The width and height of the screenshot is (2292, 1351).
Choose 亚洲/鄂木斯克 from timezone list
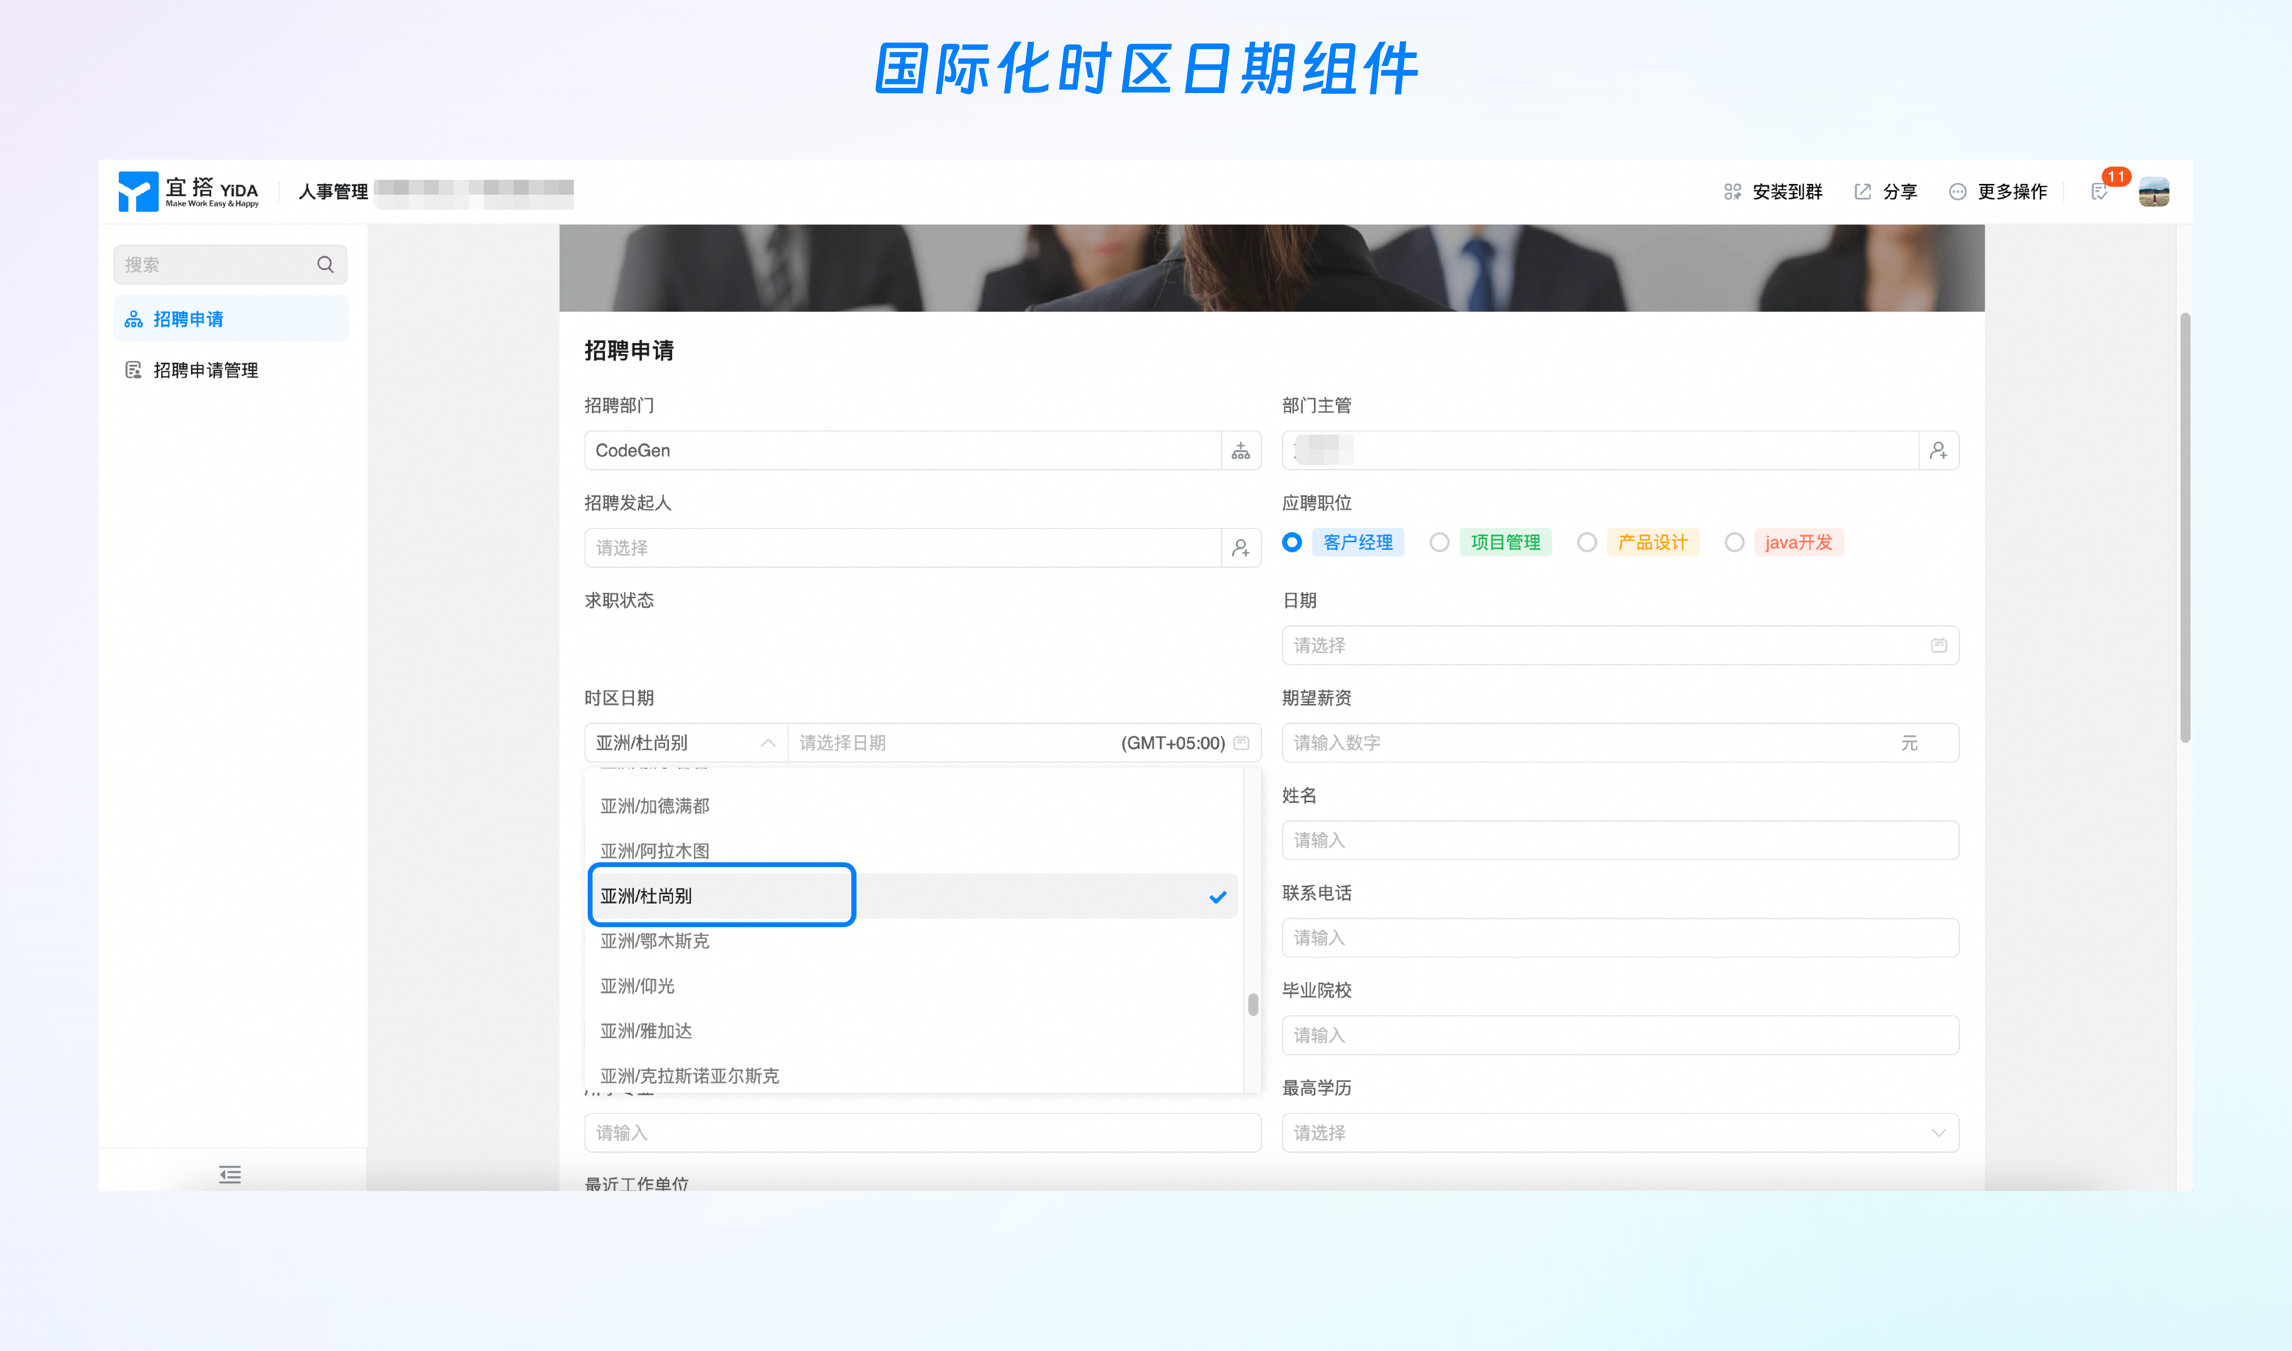pyautogui.click(x=914, y=941)
